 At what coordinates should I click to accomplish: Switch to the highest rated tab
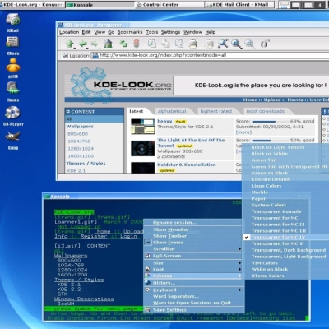click(216, 111)
